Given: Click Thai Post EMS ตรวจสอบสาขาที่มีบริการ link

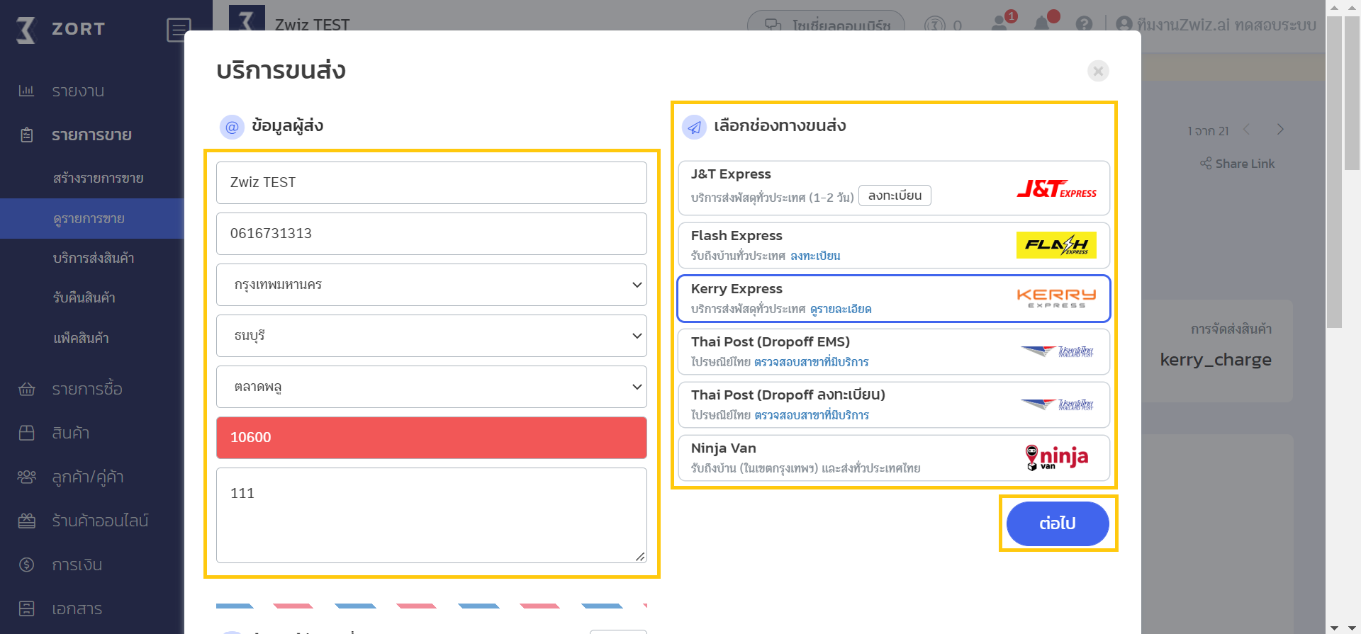Looking at the screenshot, I should tap(811, 362).
